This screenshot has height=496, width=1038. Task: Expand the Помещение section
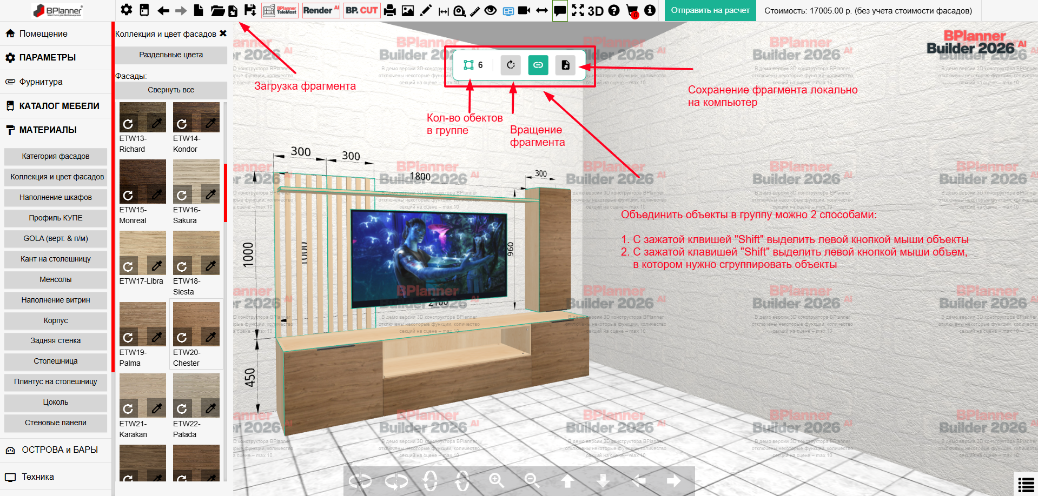click(x=56, y=33)
